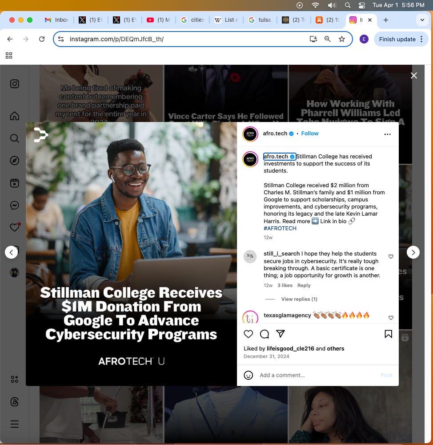Click Add a comment field
The image size is (433, 445).
tap(317, 375)
